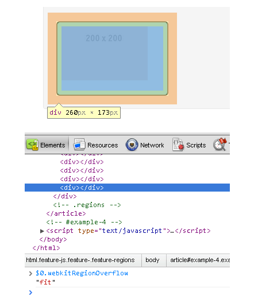Switch to the Elements tab label
258x304 pixels.
pos(53,145)
